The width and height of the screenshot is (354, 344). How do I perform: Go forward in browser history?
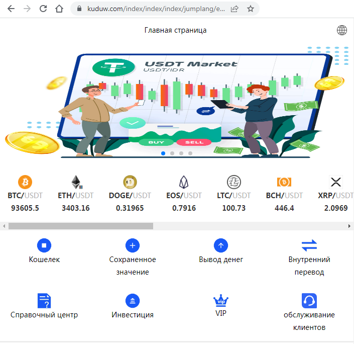(x=27, y=9)
